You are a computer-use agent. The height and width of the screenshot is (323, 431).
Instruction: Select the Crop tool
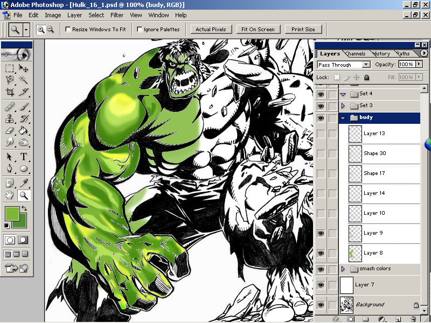tap(10, 92)
